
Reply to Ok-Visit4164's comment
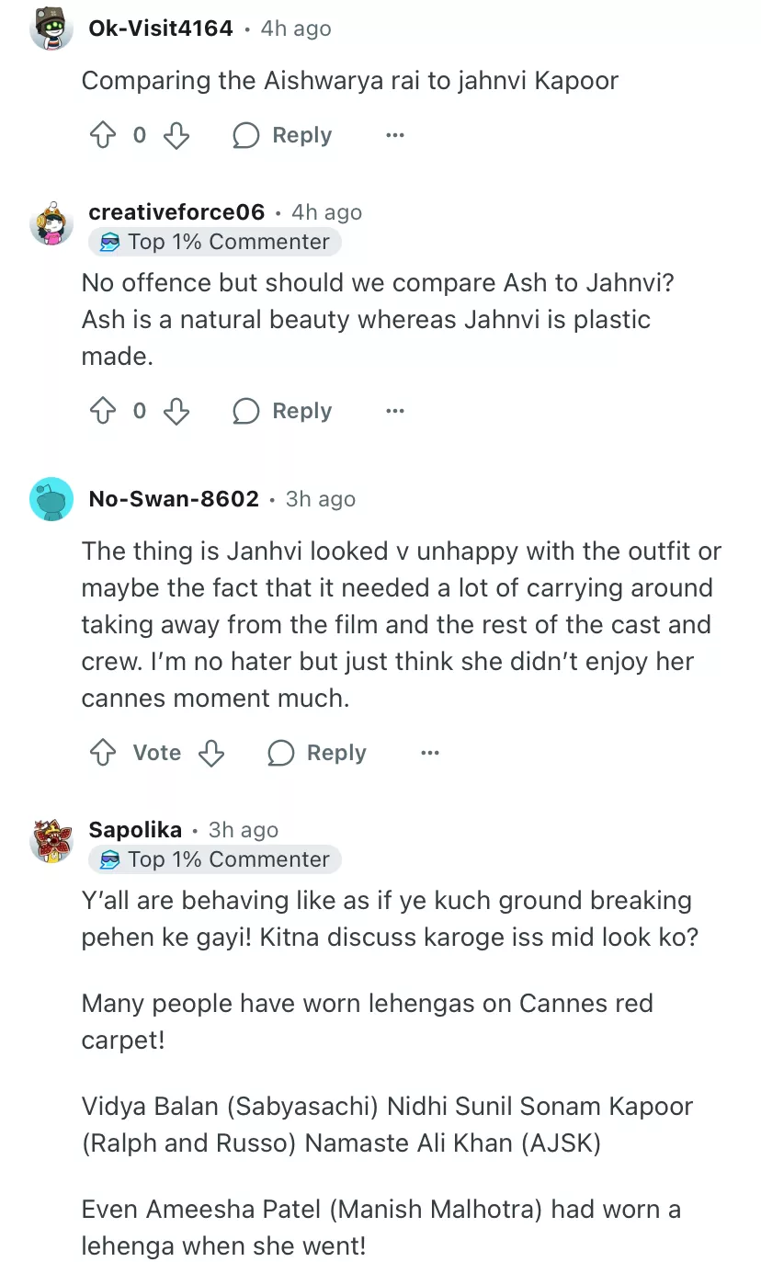(x=282, y=136)
